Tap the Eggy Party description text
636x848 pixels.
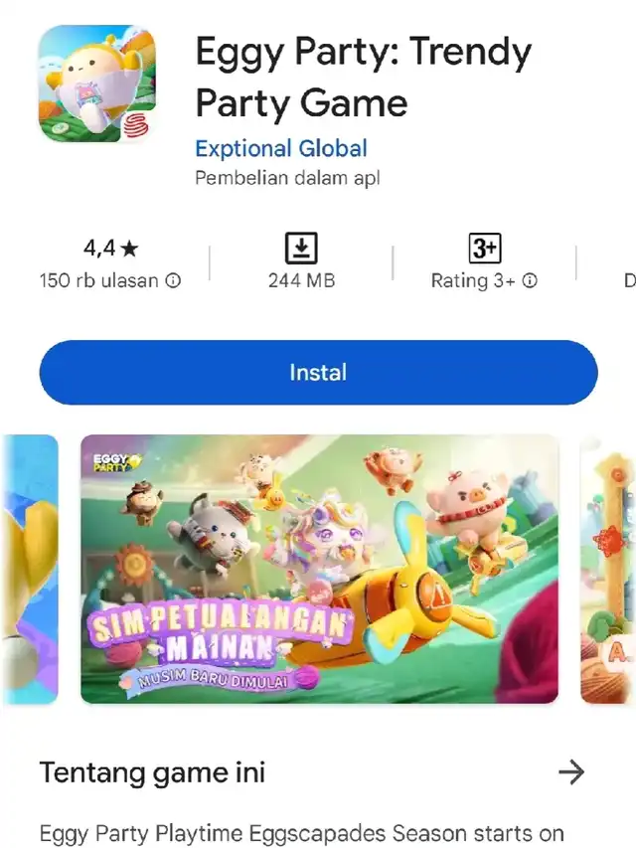(302, 833)
